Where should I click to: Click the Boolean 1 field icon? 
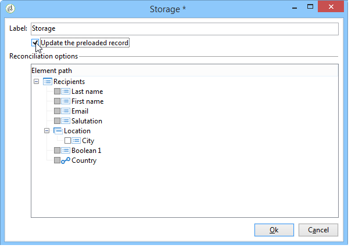tap(66, 151)
